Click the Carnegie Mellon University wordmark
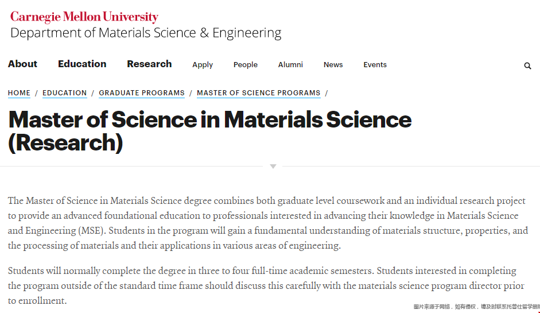540x313 pixels. coord(84,17)
